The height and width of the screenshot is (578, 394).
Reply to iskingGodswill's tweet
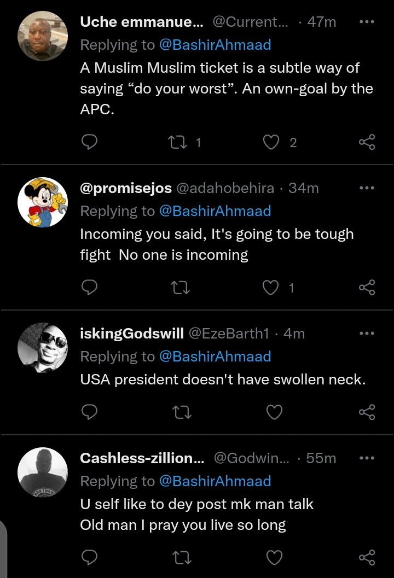pos(89,412)
